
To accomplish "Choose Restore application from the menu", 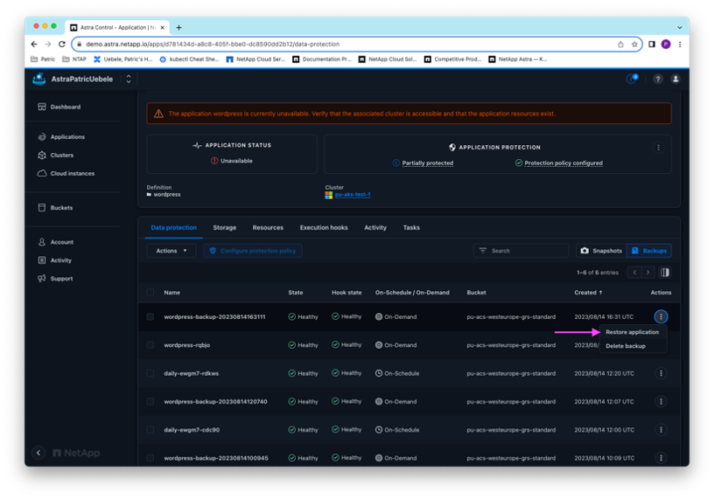I will (x=633, y=332).
